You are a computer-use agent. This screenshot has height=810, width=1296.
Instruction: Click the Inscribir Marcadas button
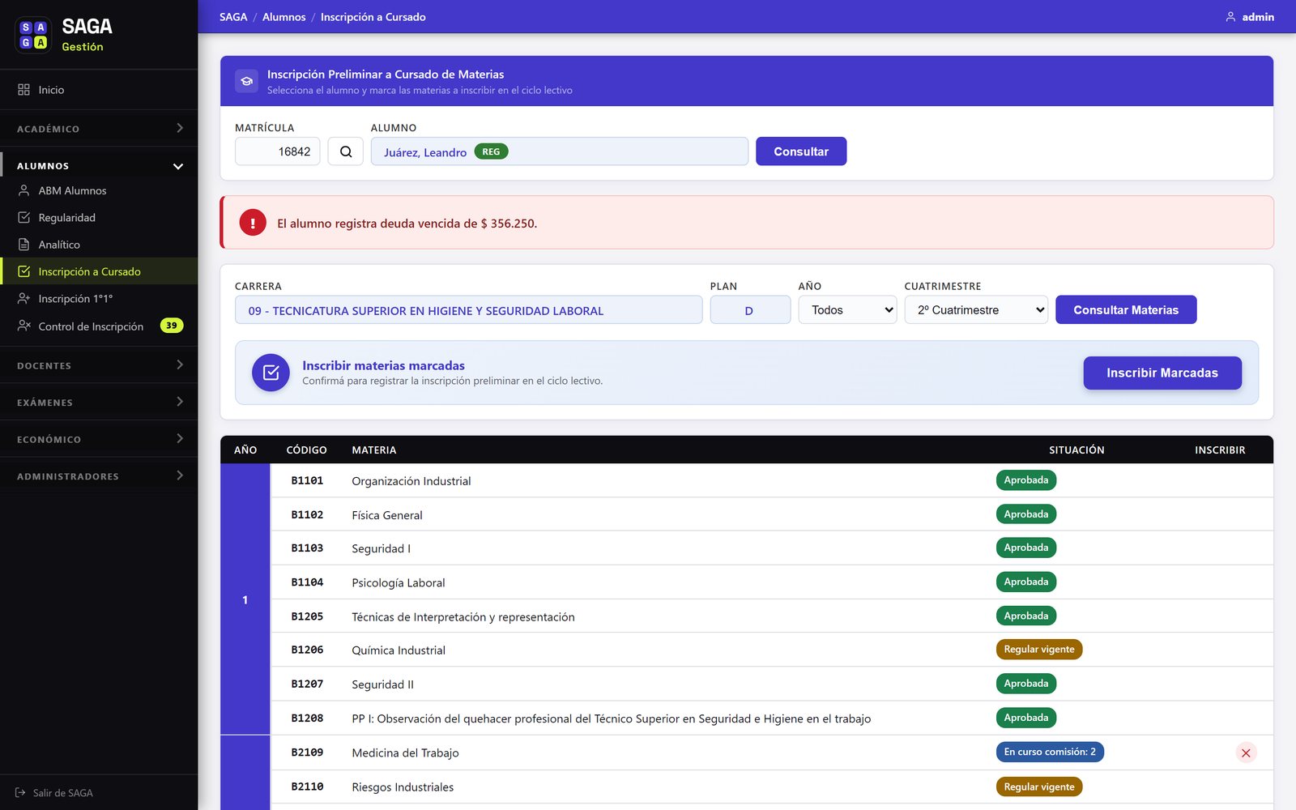[x=1162, y=373]
